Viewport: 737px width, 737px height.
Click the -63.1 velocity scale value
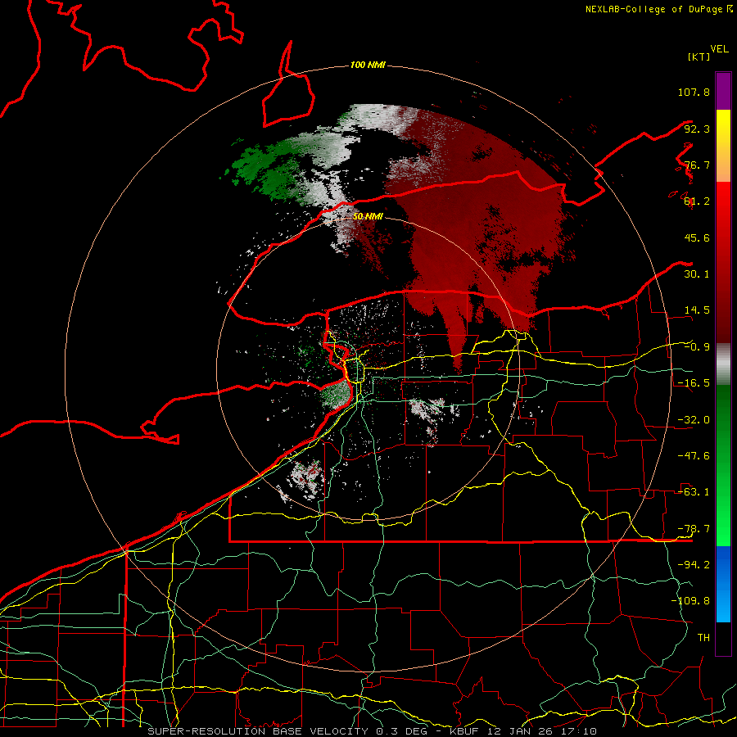click(694, 492)
